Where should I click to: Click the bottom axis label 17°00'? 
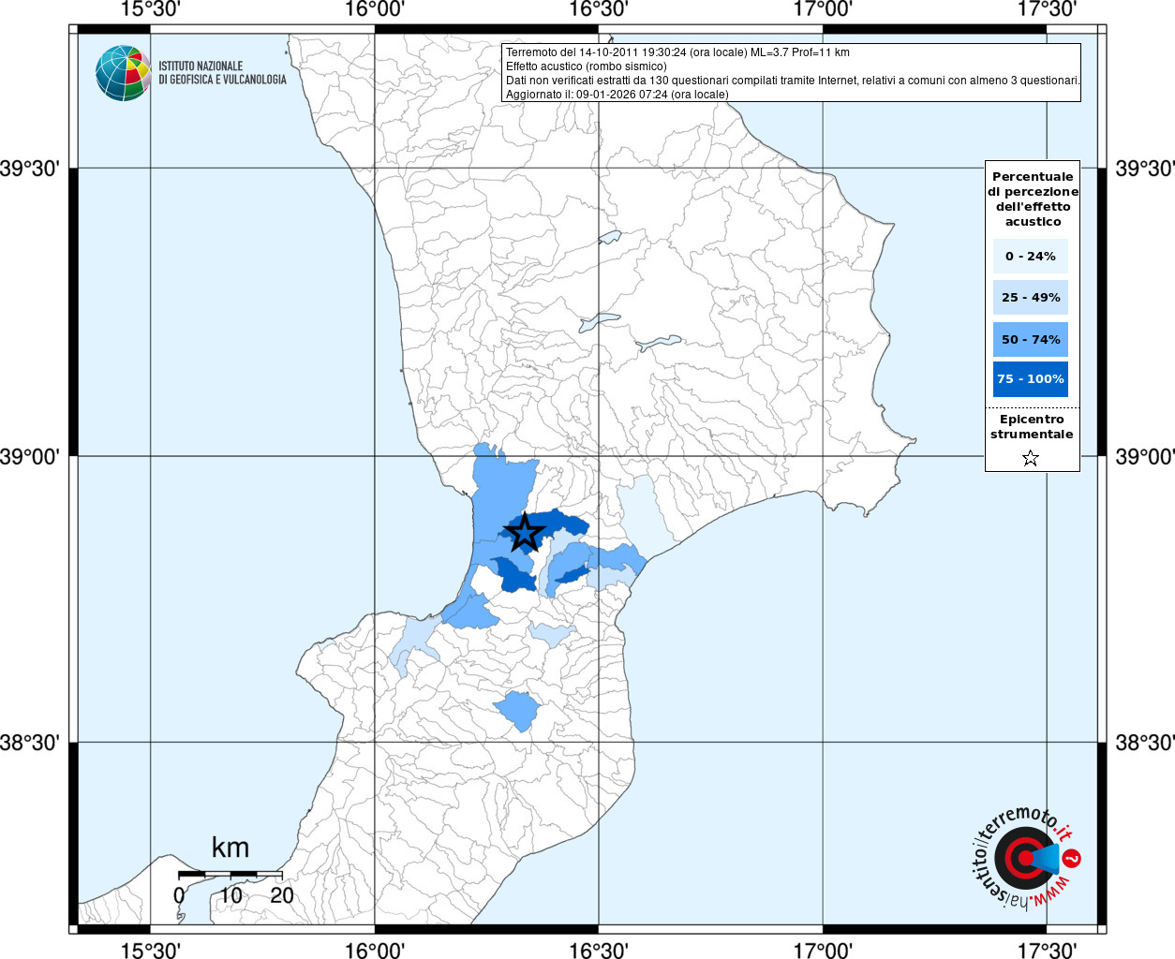pyautogui.click(x=823, y=950)
